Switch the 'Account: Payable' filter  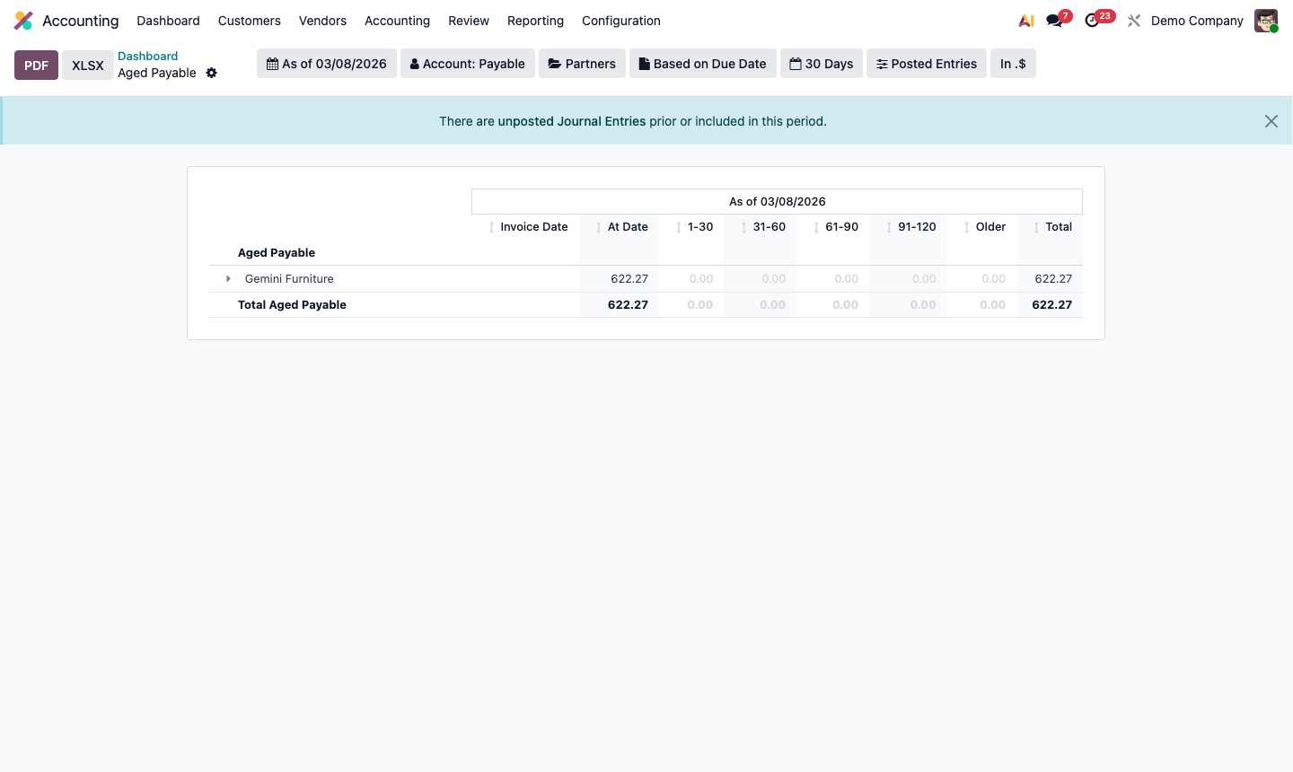click(x=467, y=63)
